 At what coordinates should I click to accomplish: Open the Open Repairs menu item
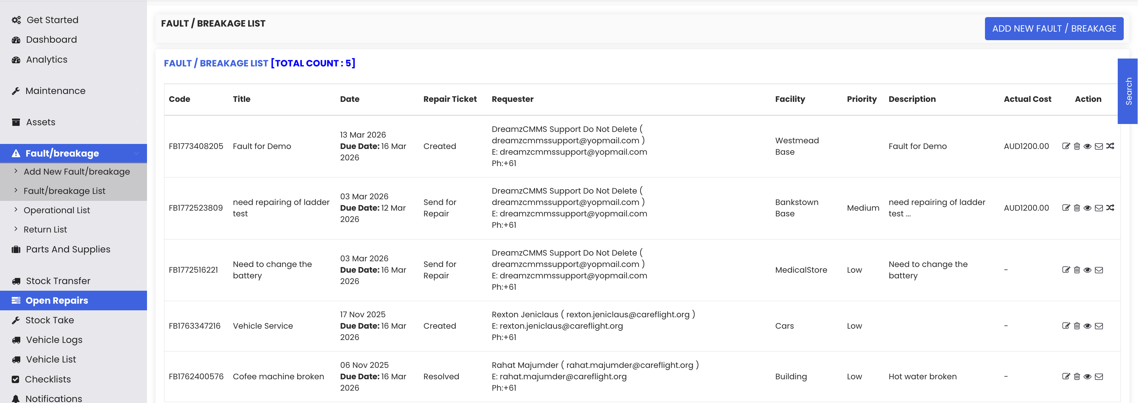(56, 301)
